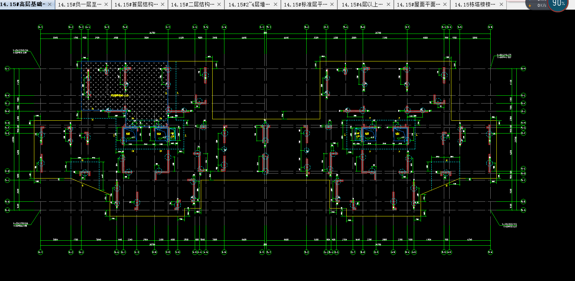
Task: Close the 14.15#高层基础 tab
Action: (50, 5)
